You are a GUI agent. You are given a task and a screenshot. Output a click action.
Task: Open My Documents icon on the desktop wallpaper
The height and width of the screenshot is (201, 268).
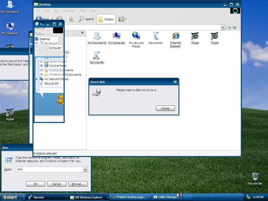10,7
